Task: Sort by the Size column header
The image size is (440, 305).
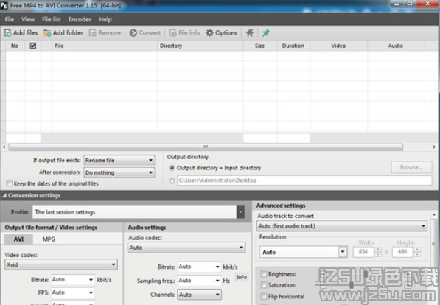Action: coord(260,46)
